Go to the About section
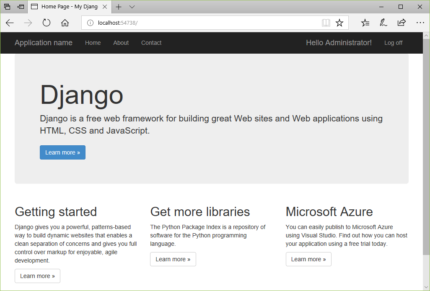 pyautogui.click(x=121, y=43)
